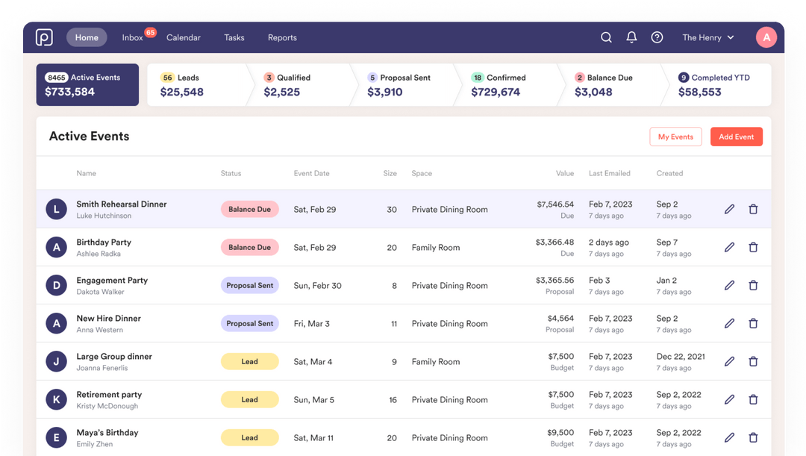Click the Perfect Venue logo

click(x=44, y=37)
